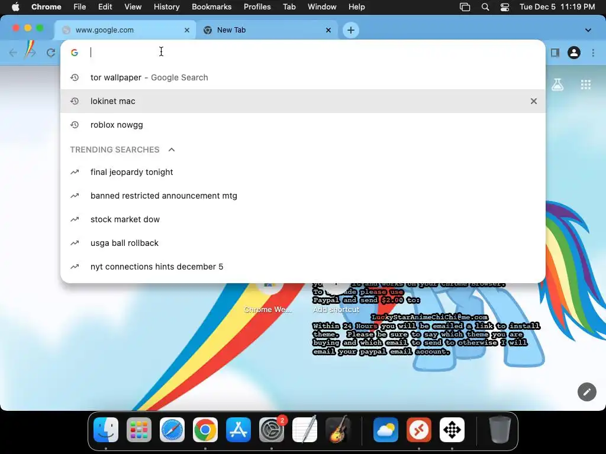
Task: Launch GarageBand from the dock
Action: [x=338, y=430]
